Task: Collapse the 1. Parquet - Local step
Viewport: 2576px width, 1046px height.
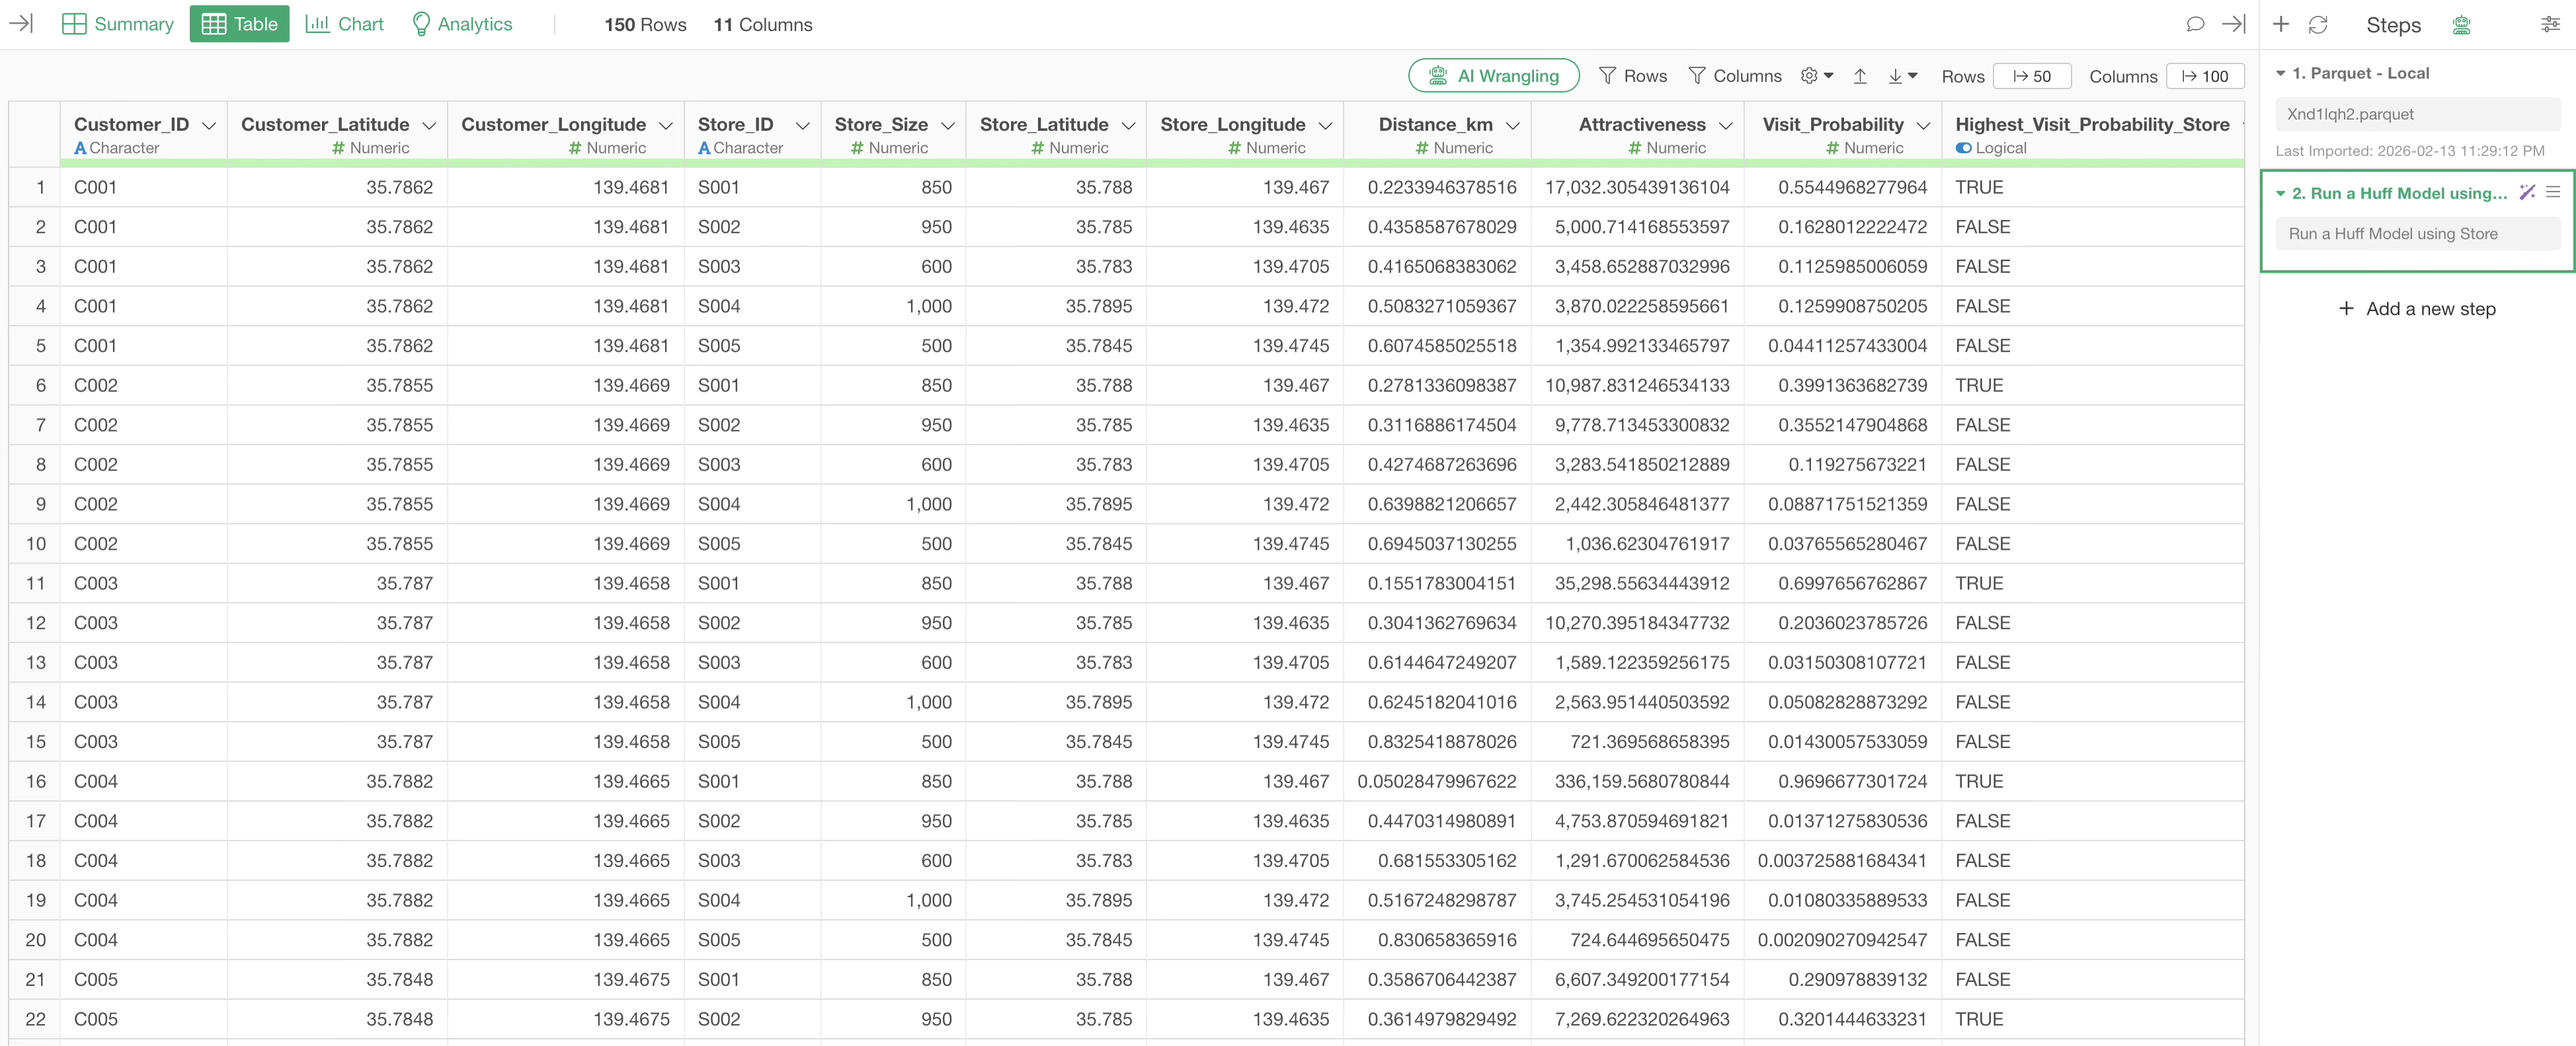Action: pyautogui.click(x=2281, y=73)
